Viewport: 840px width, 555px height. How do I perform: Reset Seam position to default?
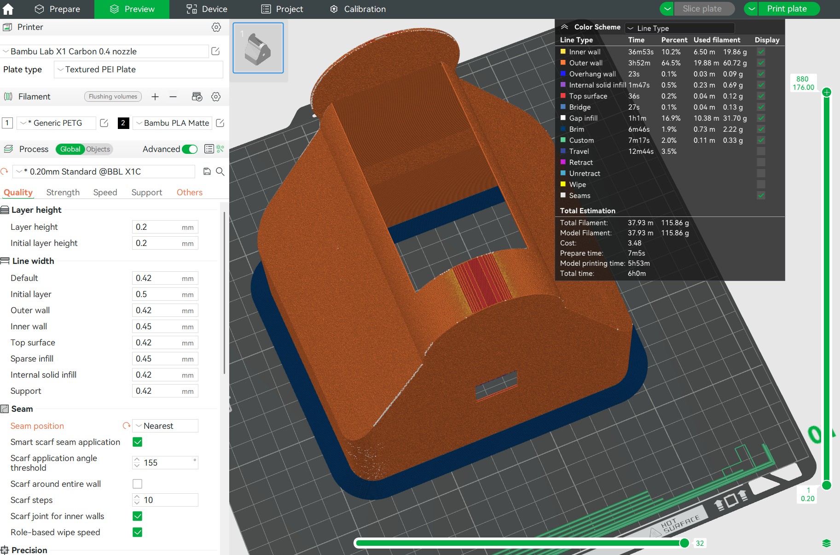pyautogui.click(x=126, y=426)
